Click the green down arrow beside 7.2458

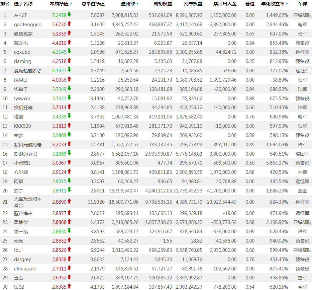[69, 14]
